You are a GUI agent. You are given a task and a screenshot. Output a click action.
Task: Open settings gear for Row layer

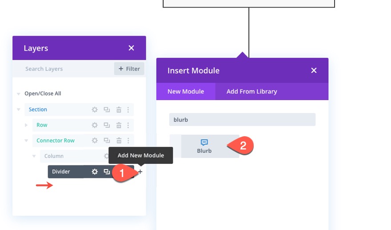95,125
